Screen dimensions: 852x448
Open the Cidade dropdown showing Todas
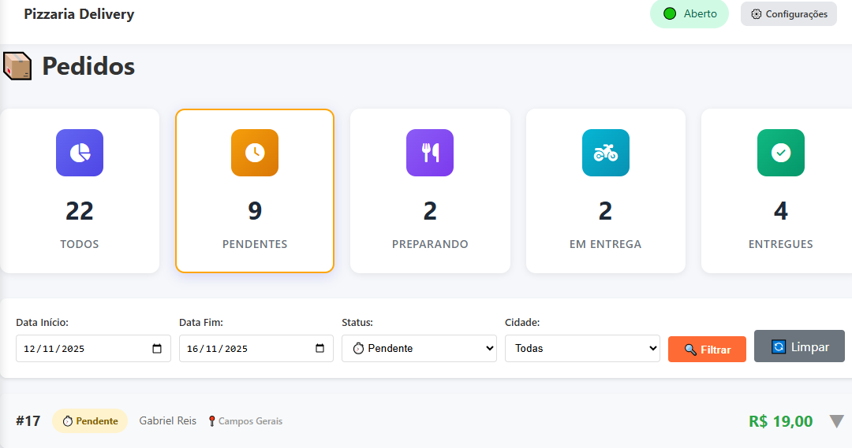581,349
